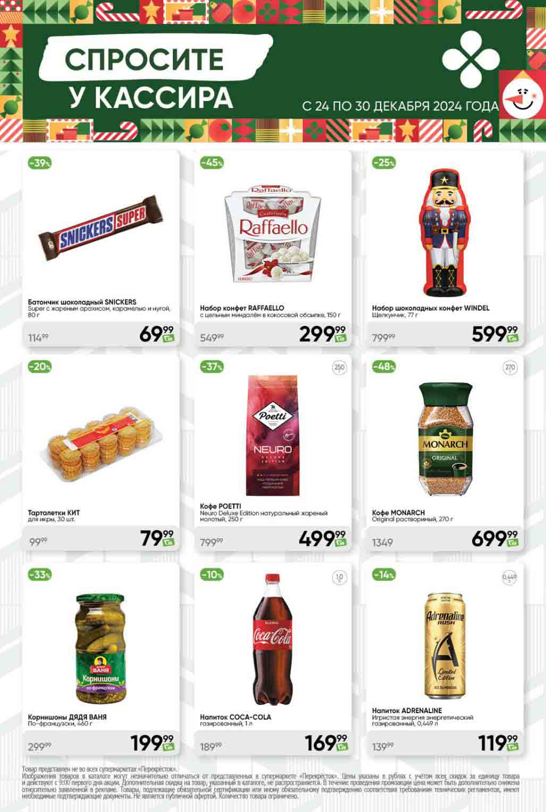
Task: Select the Кофе MONARCH product title
Action: 398,513
